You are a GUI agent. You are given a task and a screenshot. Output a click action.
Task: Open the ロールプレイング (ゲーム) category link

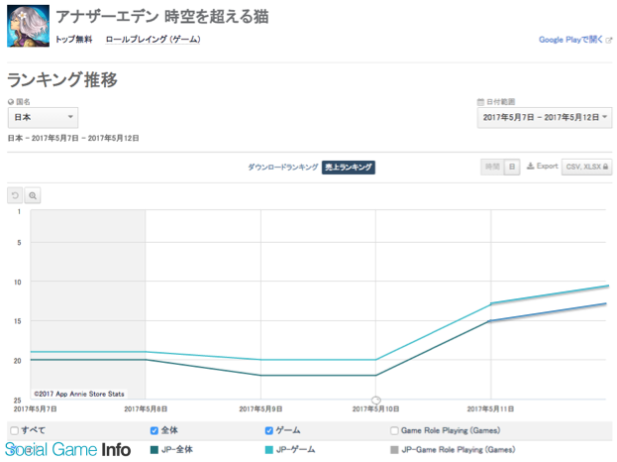[153, 40]
